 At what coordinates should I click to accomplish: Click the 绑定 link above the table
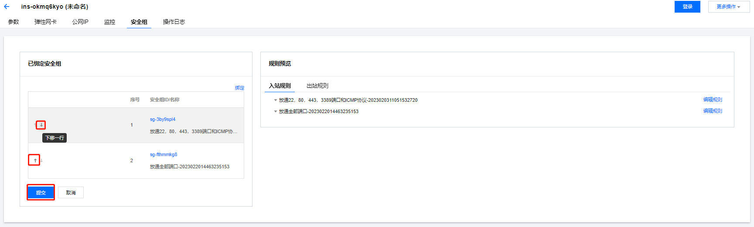click(239, 88)
